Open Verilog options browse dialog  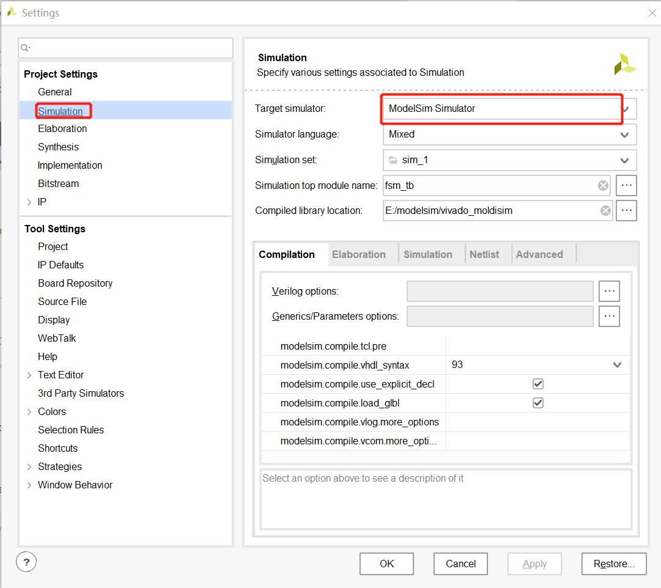(x=609, y=291)
